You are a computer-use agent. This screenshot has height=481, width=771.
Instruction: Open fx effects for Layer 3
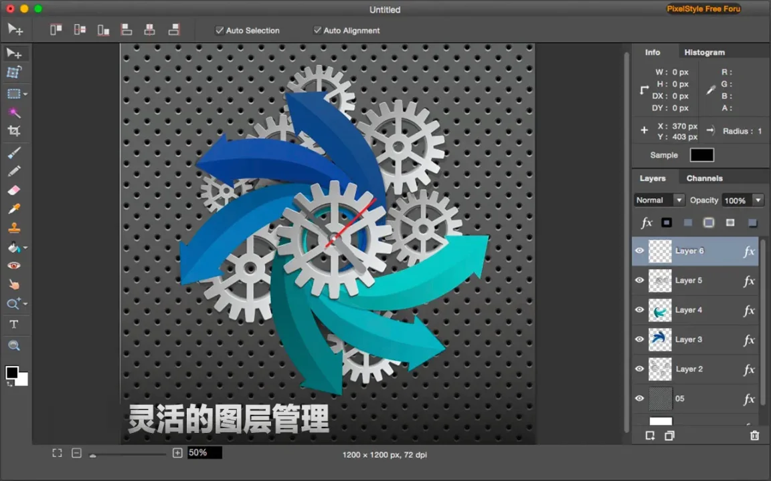click(749, 340)
